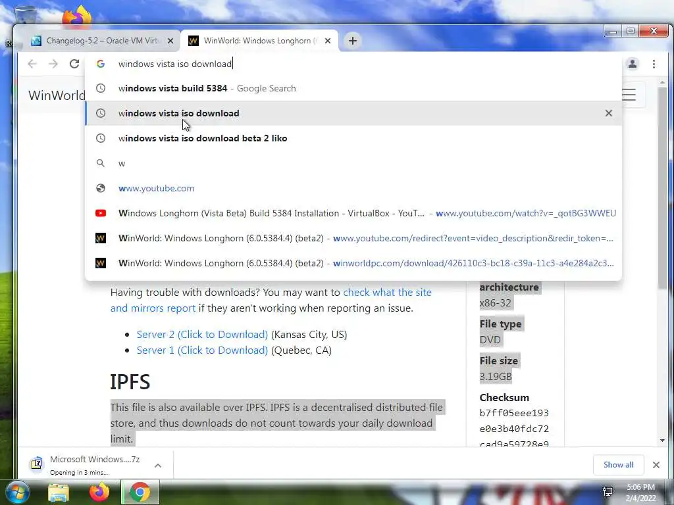Open the WinWorld youtube.com/redirect suggestion

353,238
